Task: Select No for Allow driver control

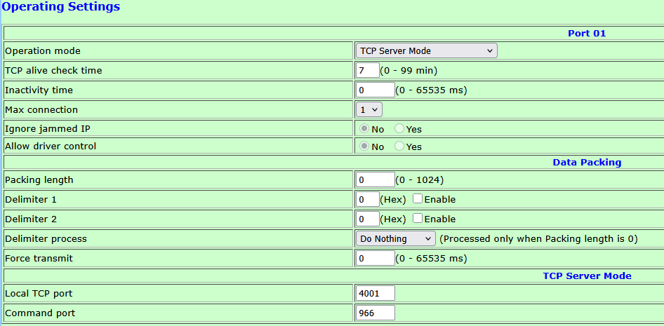Action: click(364, 147)
